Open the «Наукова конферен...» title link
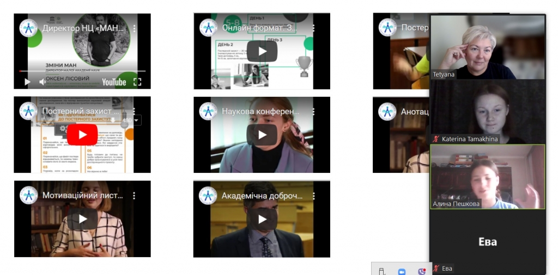 tap(261, 111)
